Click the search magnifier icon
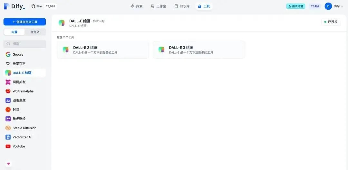Screen dimensions: 348x170 coord(8,44)
